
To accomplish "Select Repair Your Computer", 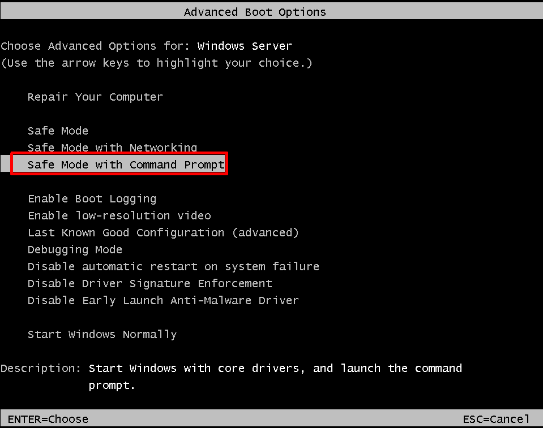I will (95, 97).
